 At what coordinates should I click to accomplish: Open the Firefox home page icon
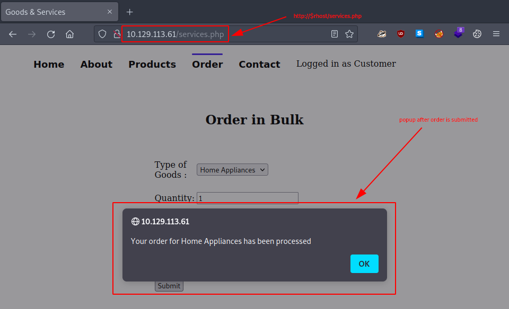(69, 34)
